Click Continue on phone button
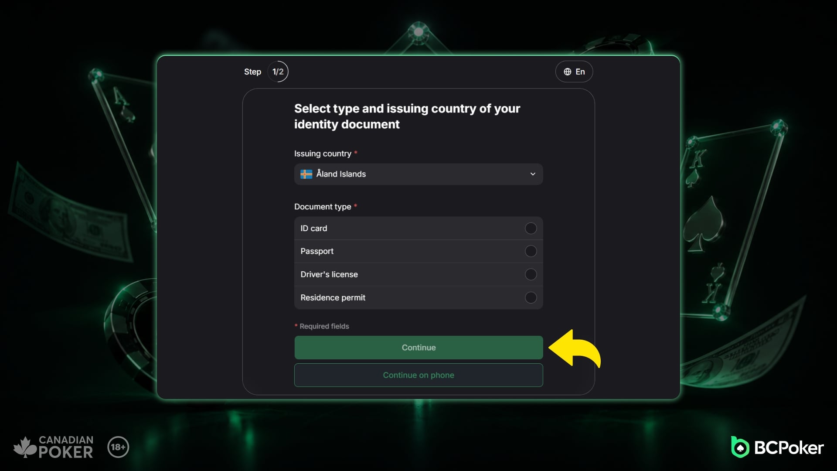This screenshot has height=471, width=837. click(418, 375)
